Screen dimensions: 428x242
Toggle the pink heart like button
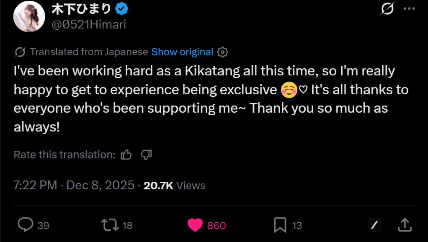click(x=195, y=225)
